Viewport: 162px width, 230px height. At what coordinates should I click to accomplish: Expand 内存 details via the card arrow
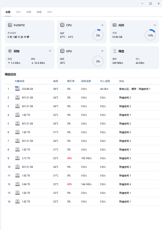tap(154, 25)
